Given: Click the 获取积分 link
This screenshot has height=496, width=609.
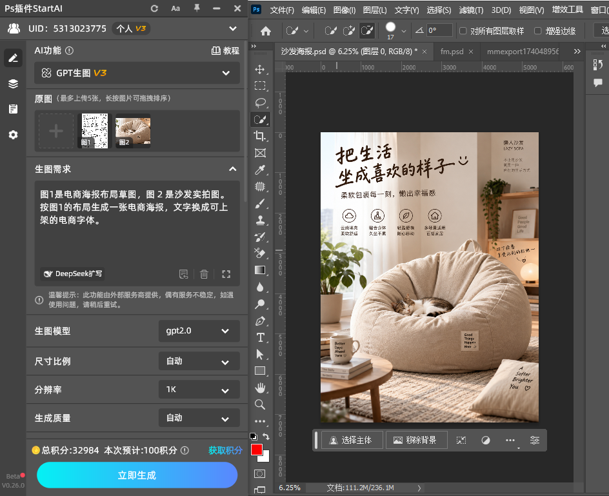Looking at the screenshot, I should click(225, 450).
